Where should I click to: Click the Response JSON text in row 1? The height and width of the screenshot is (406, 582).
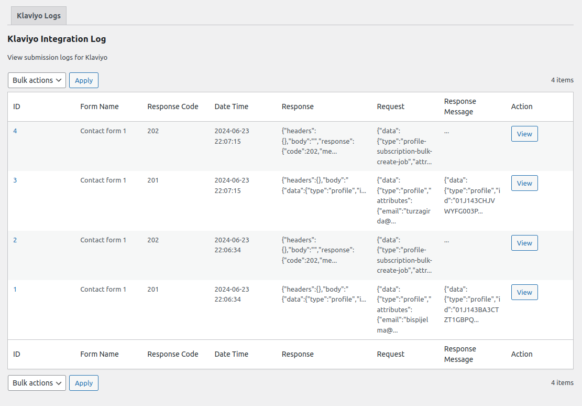coord(324,294)
